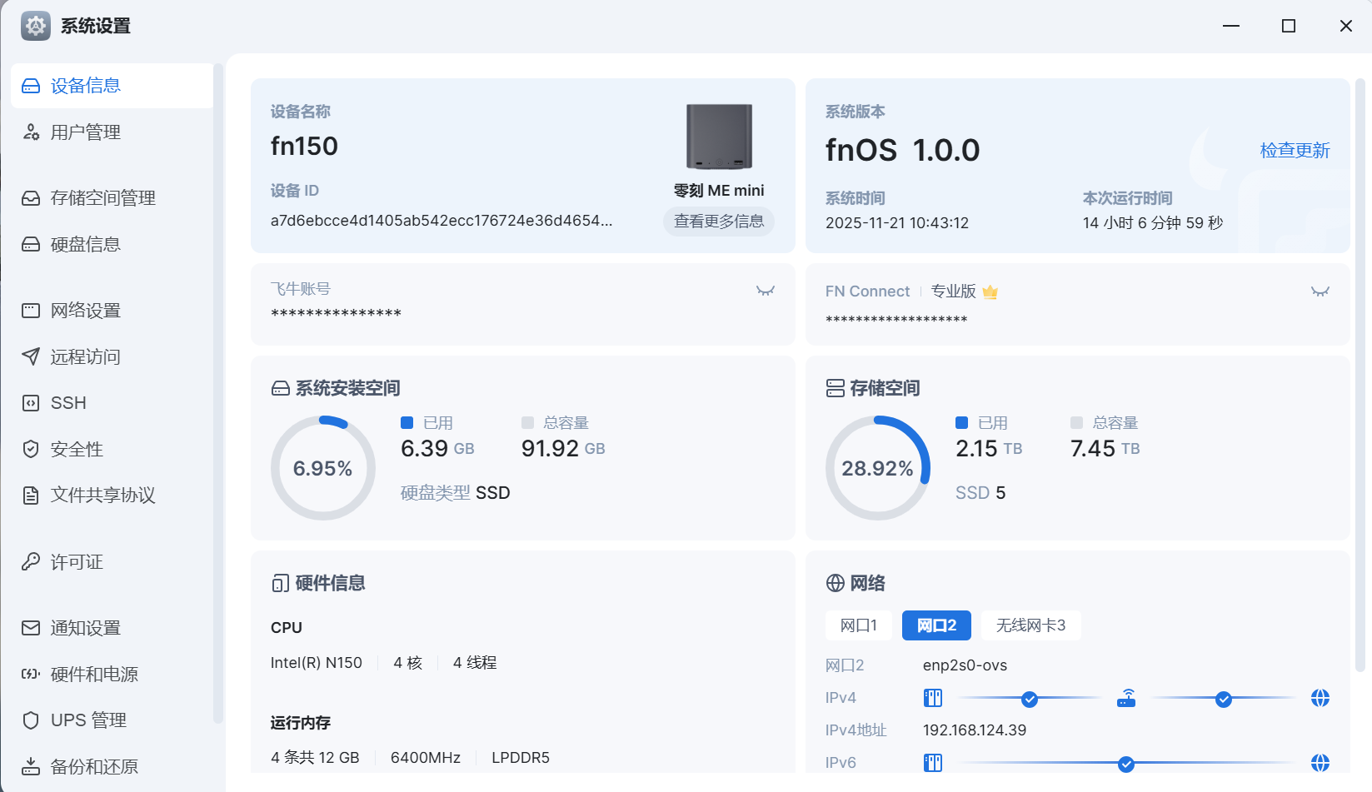Click the 备份和还原 download icon

[31, 767]
